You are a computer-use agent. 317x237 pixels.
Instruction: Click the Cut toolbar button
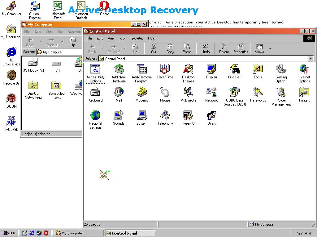pos(154,48)
